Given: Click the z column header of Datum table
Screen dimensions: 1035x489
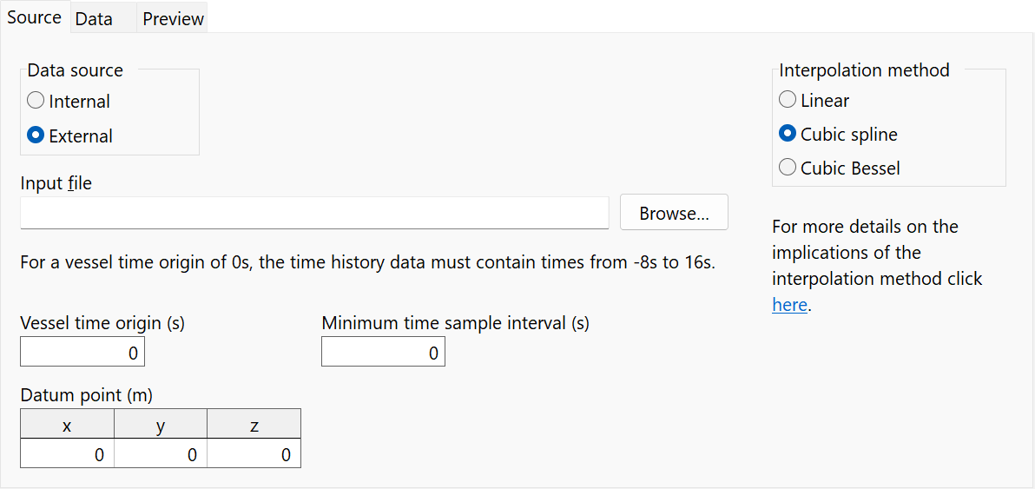Looking at the screenshot, I should [254, 426].
